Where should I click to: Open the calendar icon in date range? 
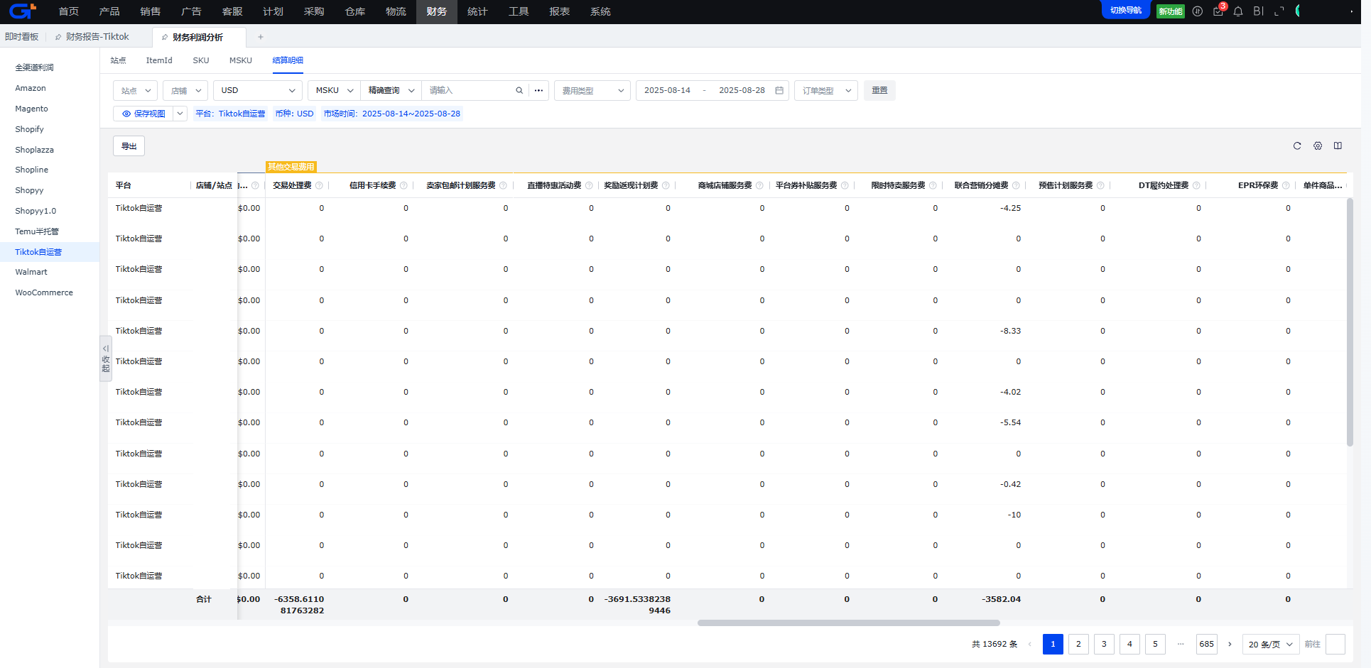(x=779, y=90)
